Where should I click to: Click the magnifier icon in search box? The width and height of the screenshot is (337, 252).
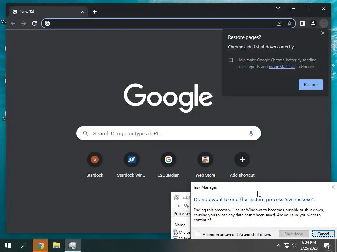[85, 133]
